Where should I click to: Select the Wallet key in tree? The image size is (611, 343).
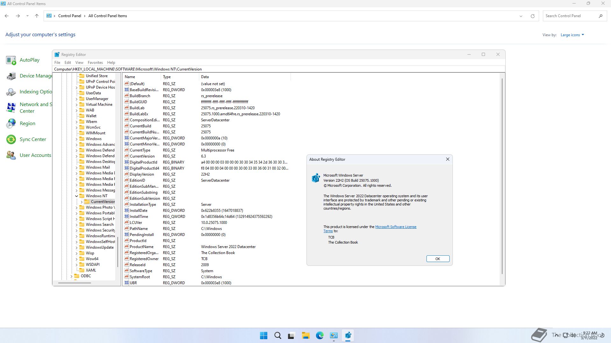pos(91,116)
